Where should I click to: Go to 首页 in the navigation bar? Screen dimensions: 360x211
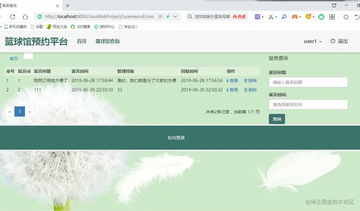click(82, 41)
